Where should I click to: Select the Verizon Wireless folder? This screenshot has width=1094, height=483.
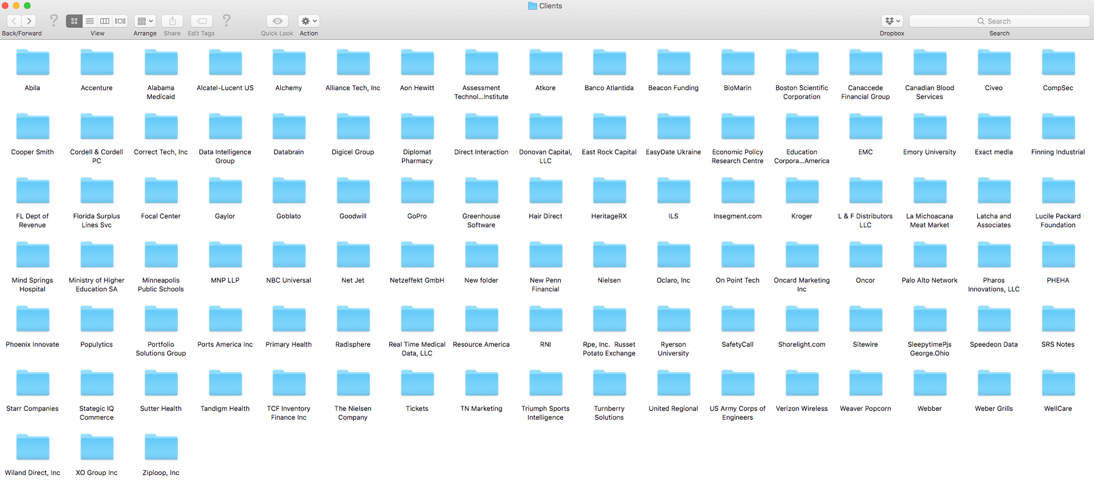coord(802,383)
